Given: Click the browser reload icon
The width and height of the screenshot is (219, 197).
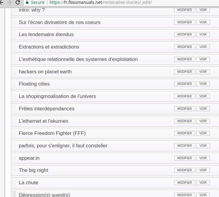Looking at the screenshot, I should 18,3.
